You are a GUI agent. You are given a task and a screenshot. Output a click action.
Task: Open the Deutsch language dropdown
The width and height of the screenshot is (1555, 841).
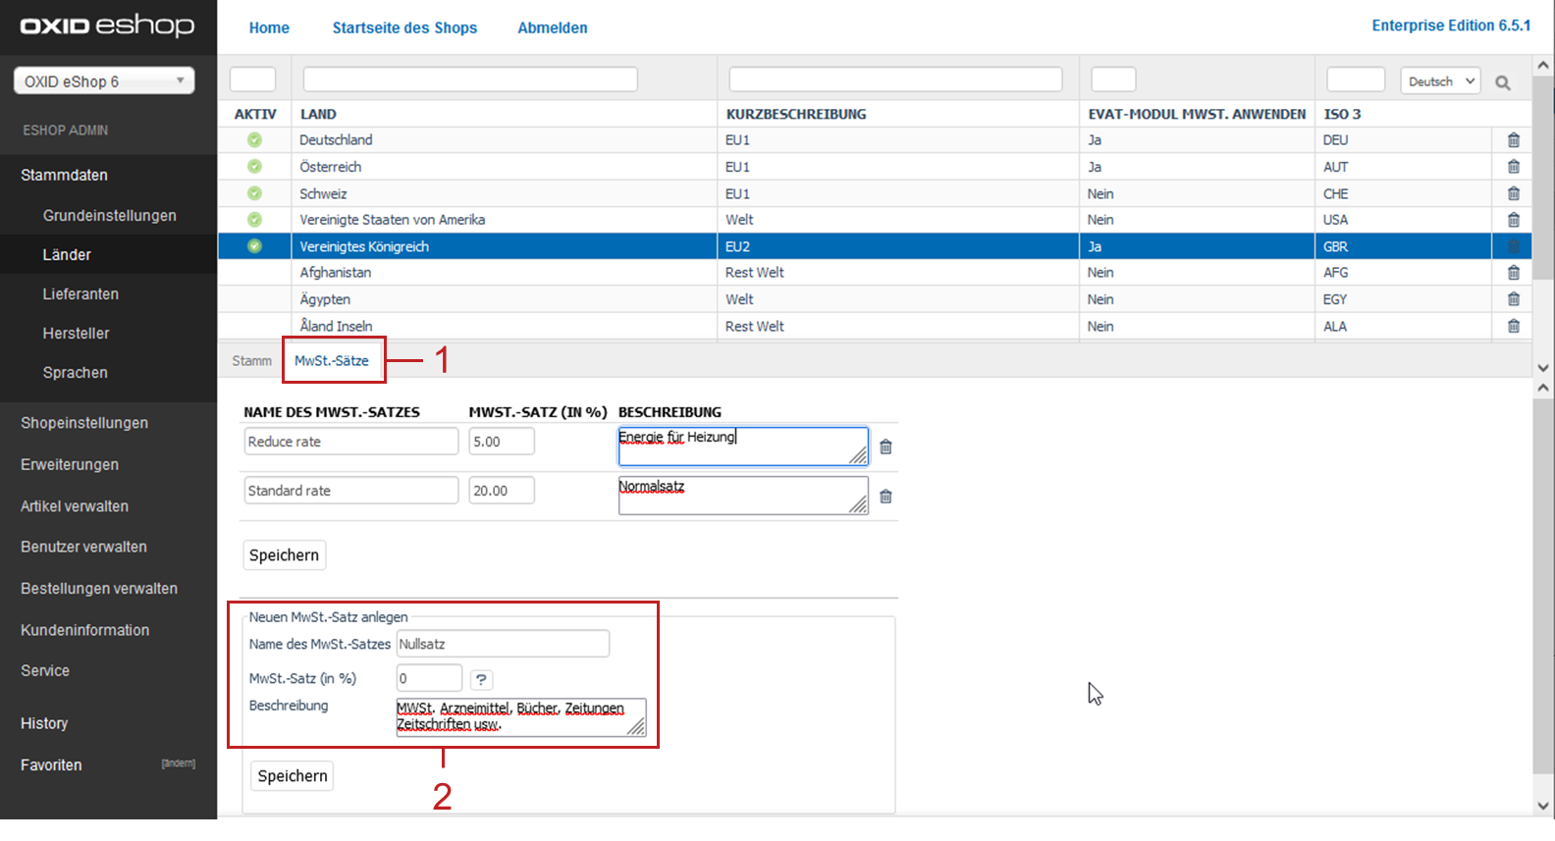coord(1440,81)
